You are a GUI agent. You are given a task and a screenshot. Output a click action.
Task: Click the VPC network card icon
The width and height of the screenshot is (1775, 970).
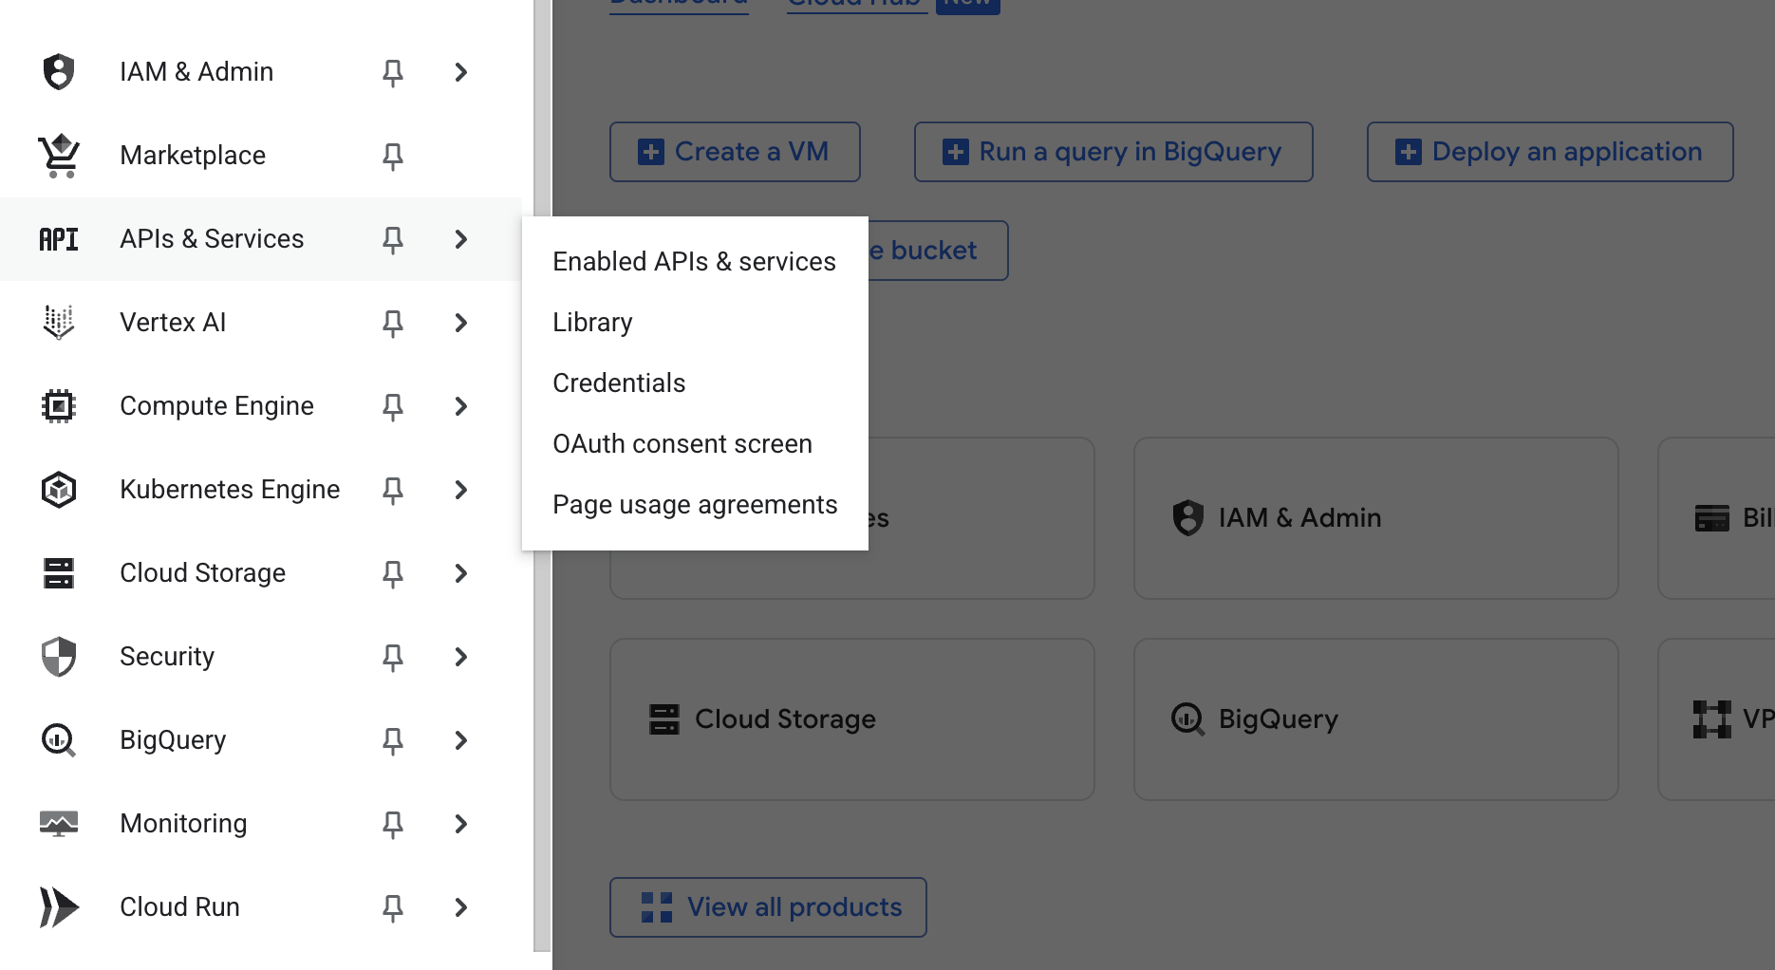click(x=1712, y=719)
